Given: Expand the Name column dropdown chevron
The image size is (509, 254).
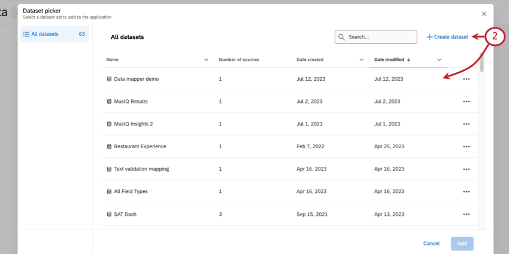Looking at the screenshot, I should (x=206, y=60).
